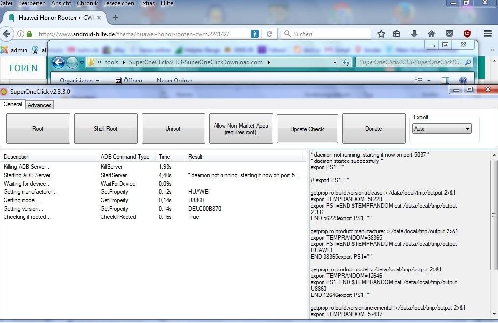This screenshot has height=323, width=498.
Task: Open the FOREN link on the webpage
Action: [24, 68]
